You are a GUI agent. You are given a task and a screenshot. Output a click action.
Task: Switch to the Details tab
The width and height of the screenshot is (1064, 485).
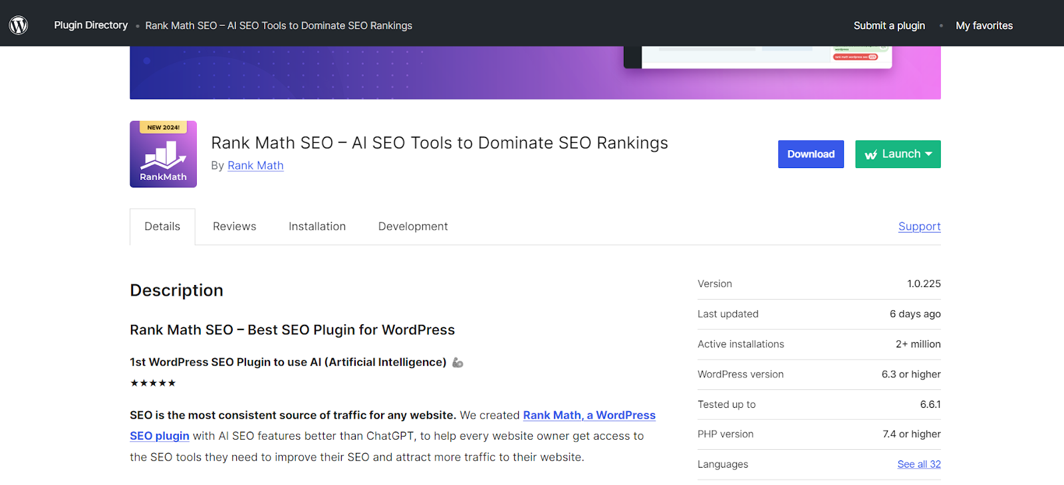click(162, 227)
